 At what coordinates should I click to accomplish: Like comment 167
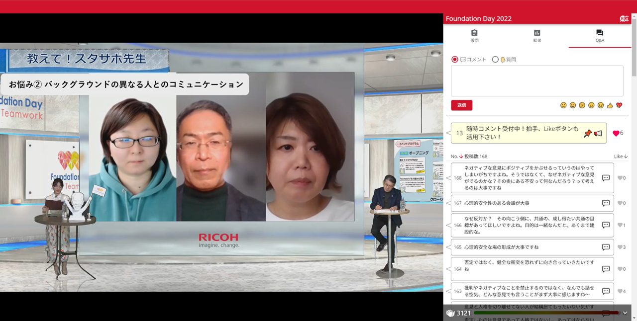click(x=620, y=203)
